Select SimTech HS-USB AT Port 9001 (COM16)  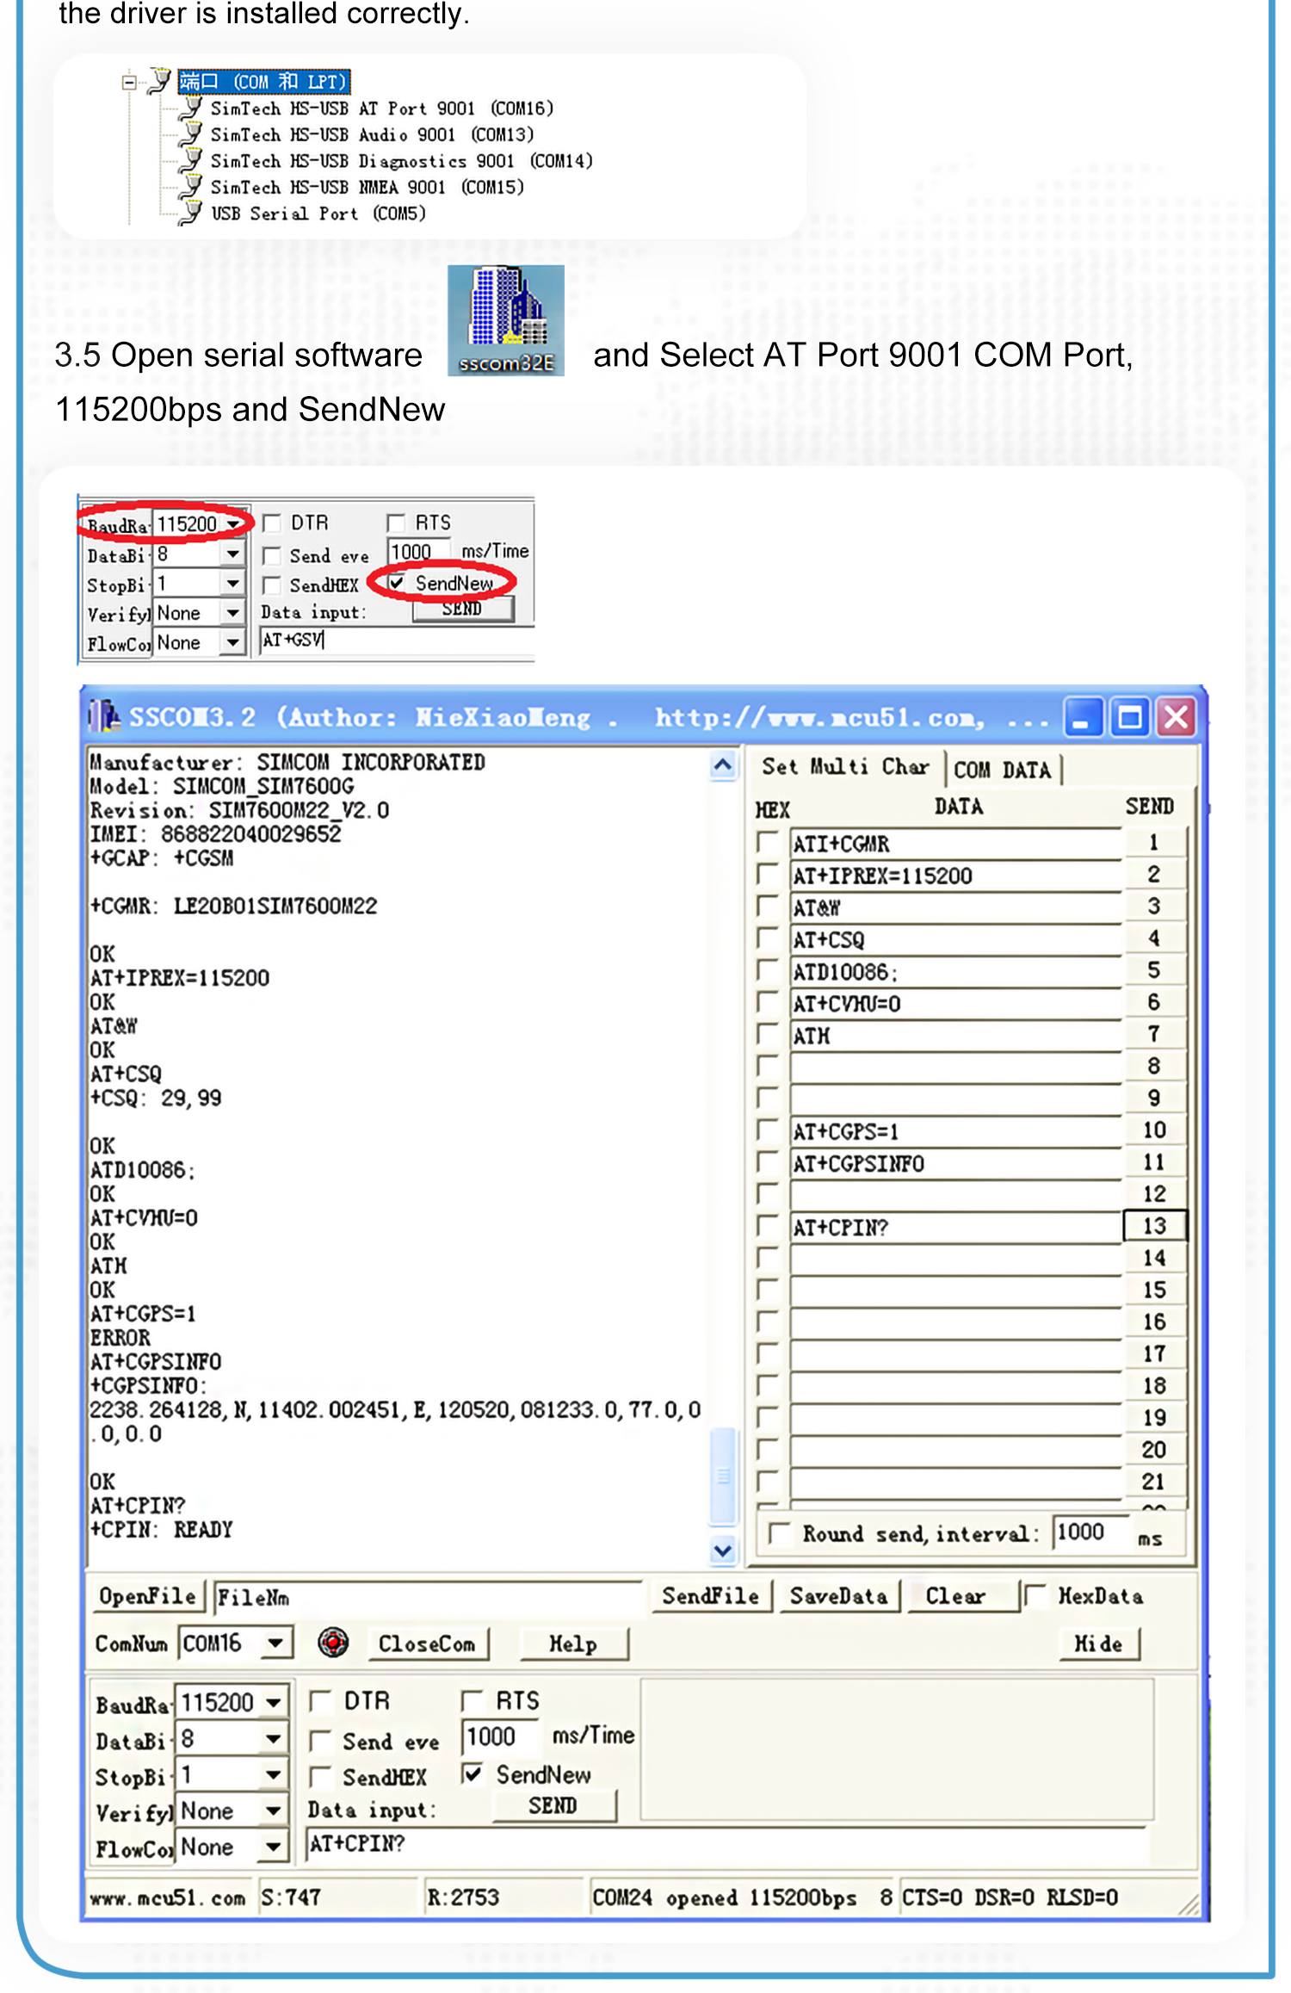tap(381, 108)
